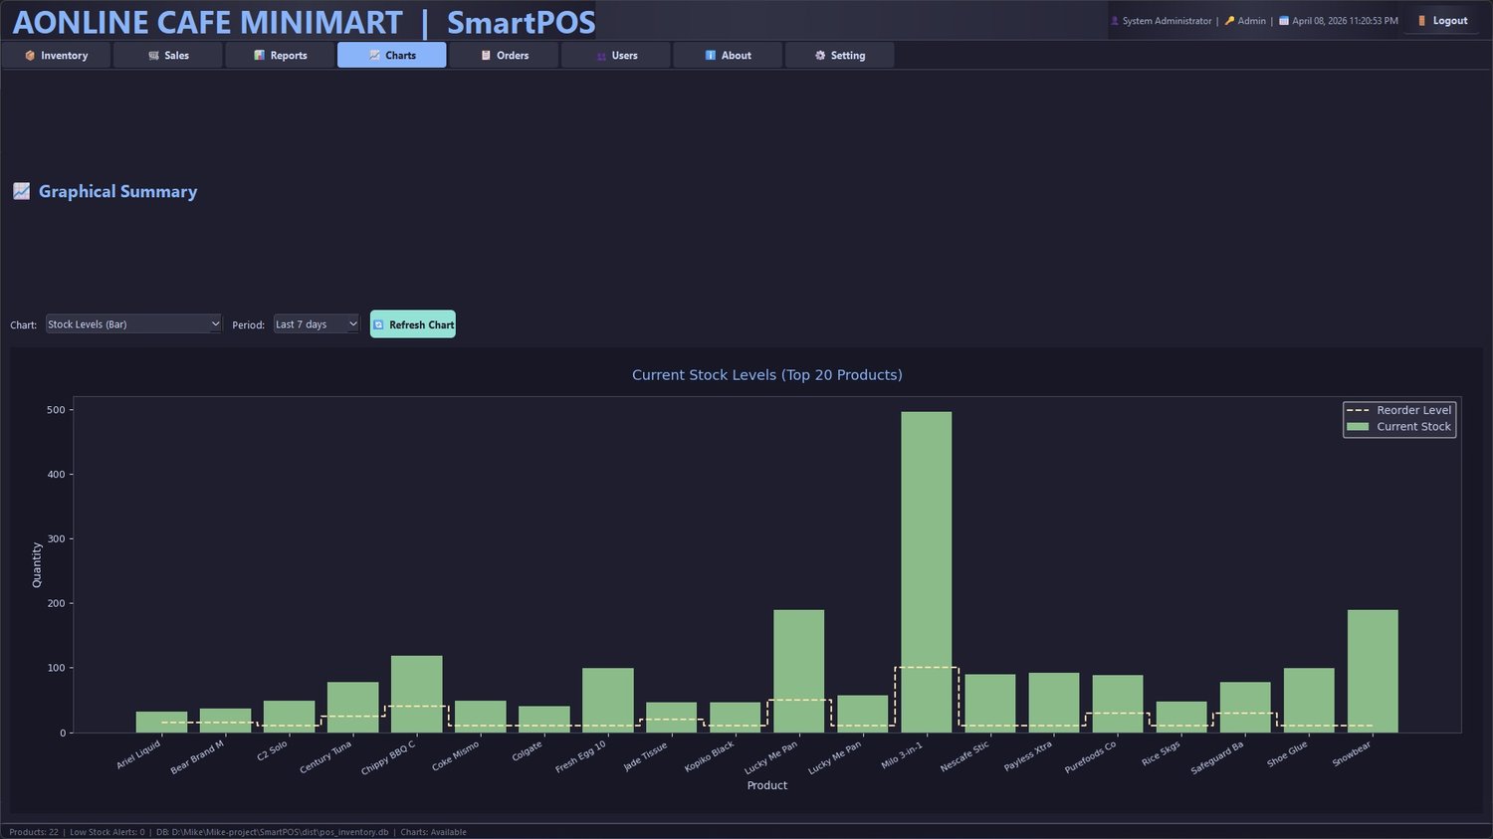Click the 500 tick on the y-axis
The image size is (1493, 839).
56,410
